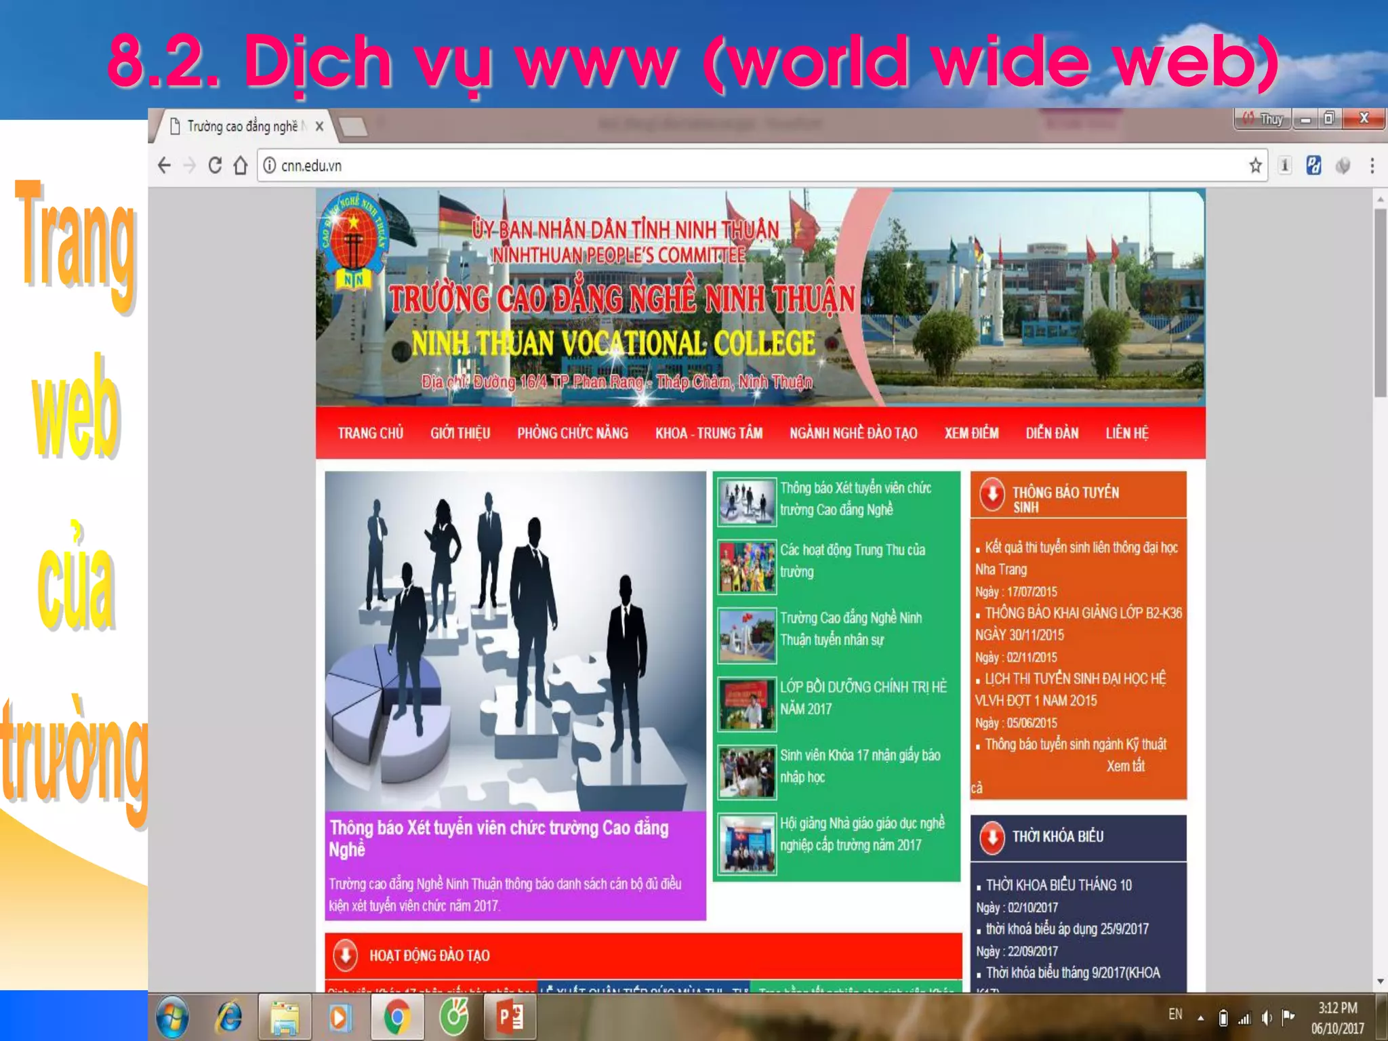This screenshot has width=1388, height=1041.
Task: Open the browser home page icon
Action: pos(241,165)
